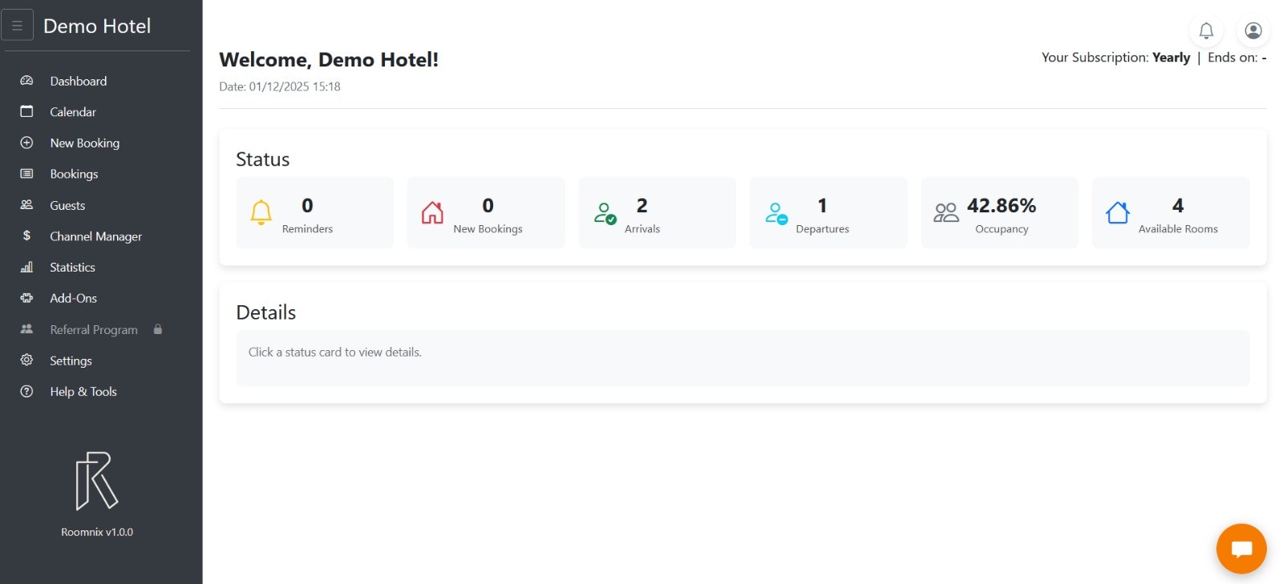Viewport: 1283px width, 584px height.
Task: Open the orange chat support button
Action: 1241,549
